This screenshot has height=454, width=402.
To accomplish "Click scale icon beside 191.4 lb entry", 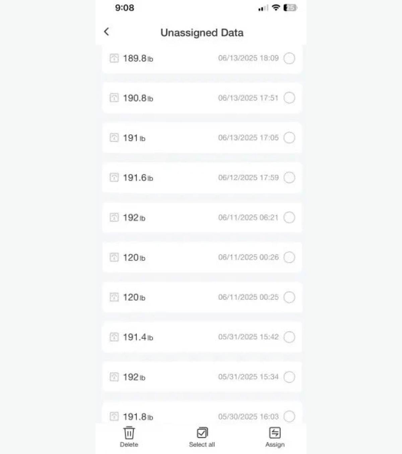I will coord(114,337).
